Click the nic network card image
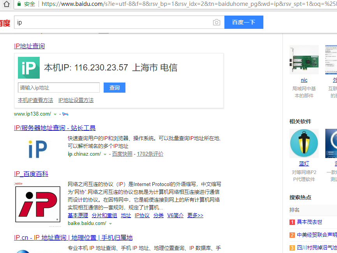337x253 pixels. tap(303, 60)
